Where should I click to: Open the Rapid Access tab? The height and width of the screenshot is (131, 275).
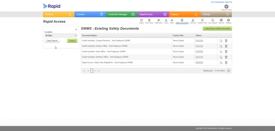(153, 14)
